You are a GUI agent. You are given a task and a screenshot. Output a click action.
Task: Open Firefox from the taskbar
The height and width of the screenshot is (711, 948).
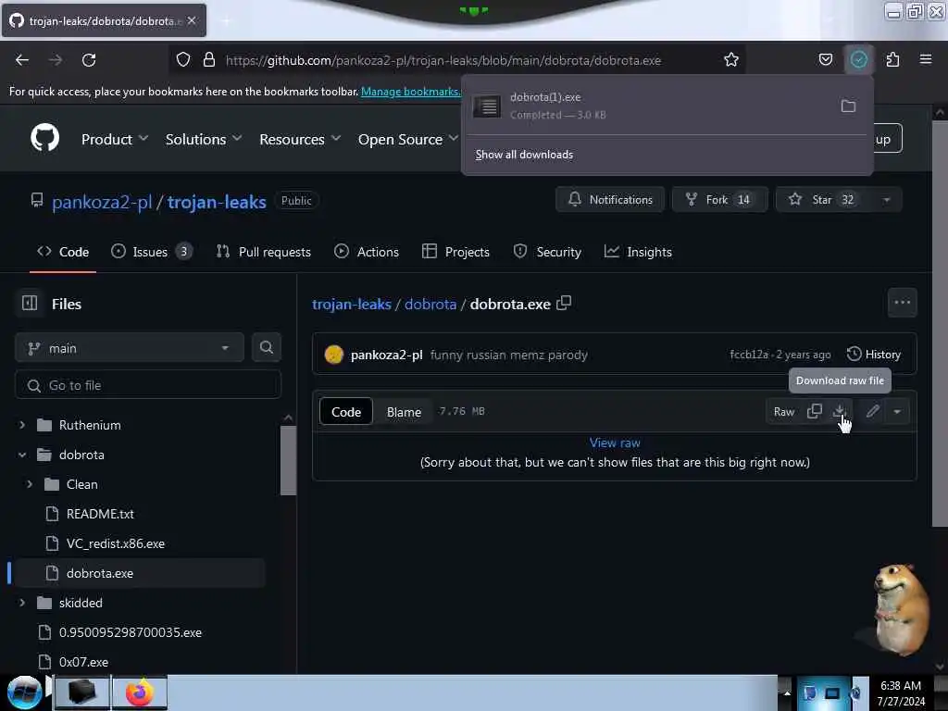139,692
